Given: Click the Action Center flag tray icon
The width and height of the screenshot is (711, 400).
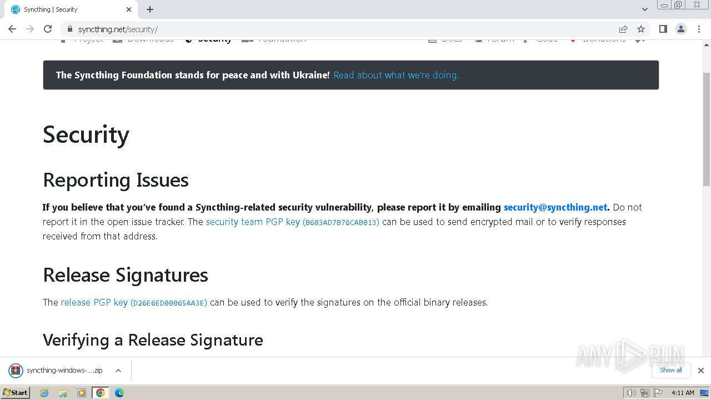Looking at the screenshot, I should point(657,393).
